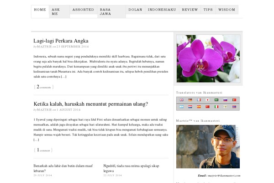Open the DOLAN menu item

click(x=136, y=10)
